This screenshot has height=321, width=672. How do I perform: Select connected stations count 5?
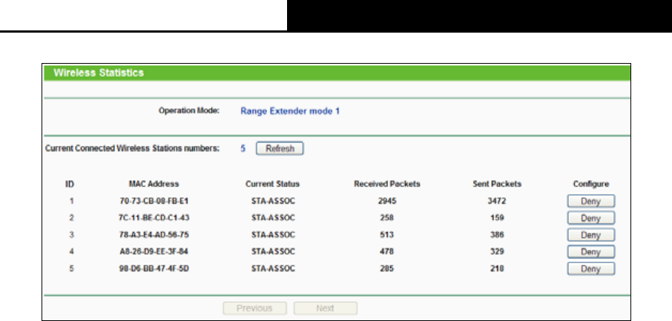[x=243, y=149]
